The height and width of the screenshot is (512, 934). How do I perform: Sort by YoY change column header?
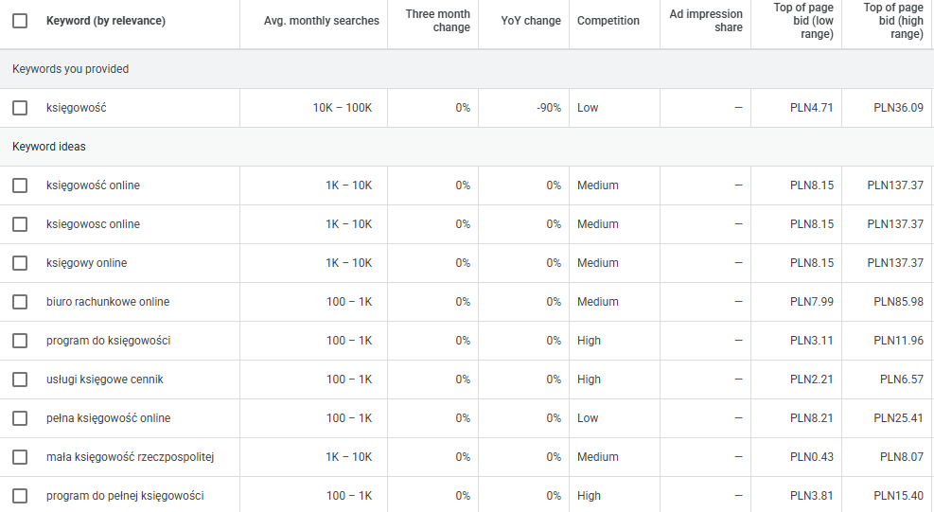click(x=531, y=21)
